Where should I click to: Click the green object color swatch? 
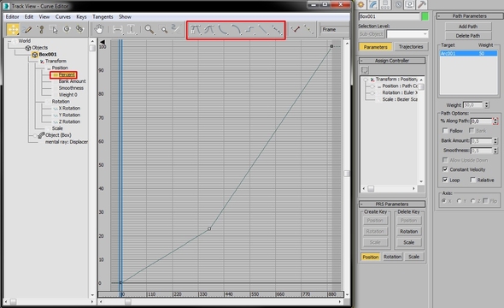coord(425,16)
